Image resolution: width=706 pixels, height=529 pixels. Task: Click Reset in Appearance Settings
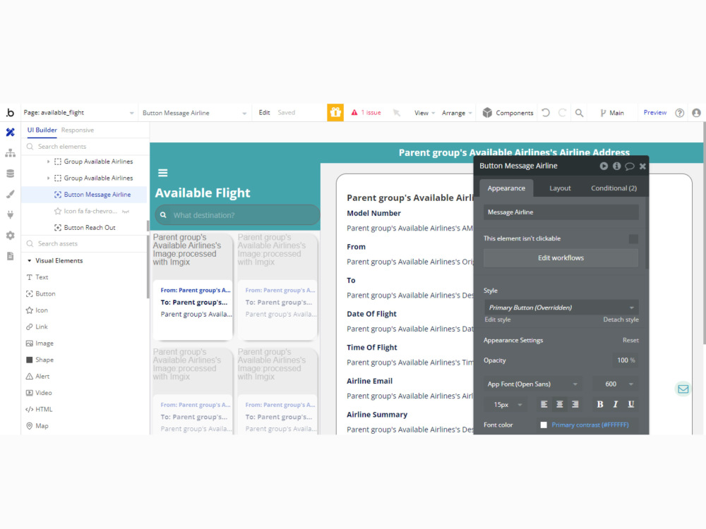(630, 340)
